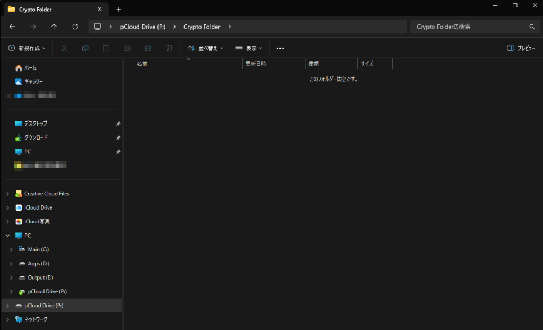This screenshot has width=543, height=330.
Task: Click the pCloud Drive (P:) breadcrumb
Action: pos(143,27)
